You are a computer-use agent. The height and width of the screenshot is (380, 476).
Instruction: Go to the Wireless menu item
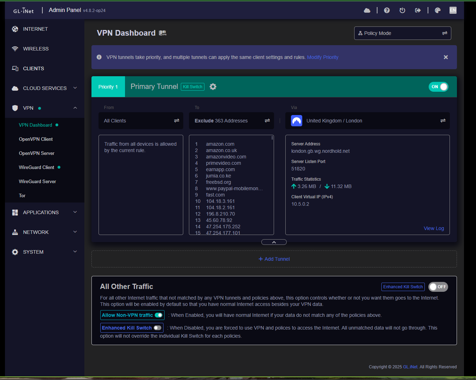coord(36,49)
